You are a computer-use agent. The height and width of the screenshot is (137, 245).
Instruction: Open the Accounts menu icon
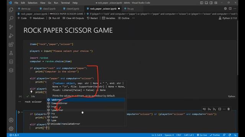[11, 120]
